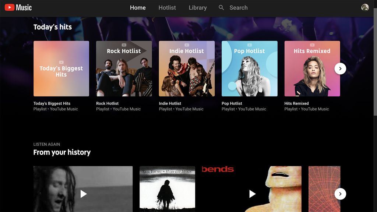The height and width of the screenshot is (212, 377).
Task: Expand more playlists with the right arrow
Action: tap(340, 68)
